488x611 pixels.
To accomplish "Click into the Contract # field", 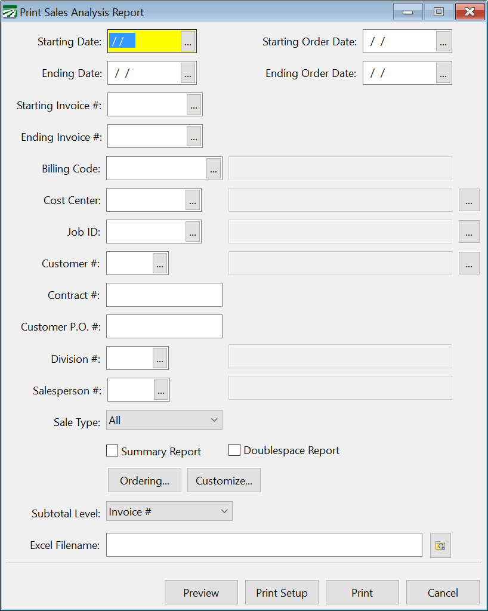I will click(x=164, y=295).
